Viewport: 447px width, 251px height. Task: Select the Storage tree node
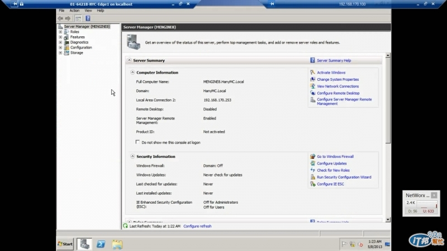click(x=77, y=52)
